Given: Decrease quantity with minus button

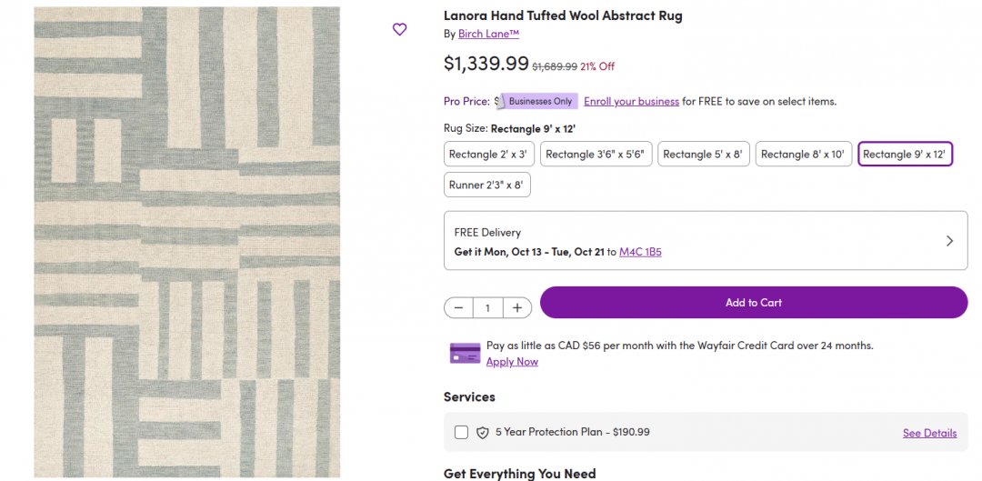Looking at the screenshot, I should click(458, 308).
